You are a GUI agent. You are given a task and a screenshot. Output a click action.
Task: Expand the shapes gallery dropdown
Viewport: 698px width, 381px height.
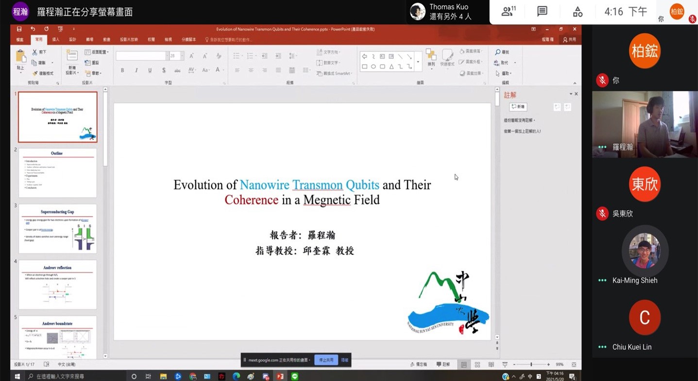tap(418, 62)
